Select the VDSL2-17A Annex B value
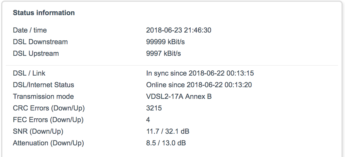 pos(179,97)
